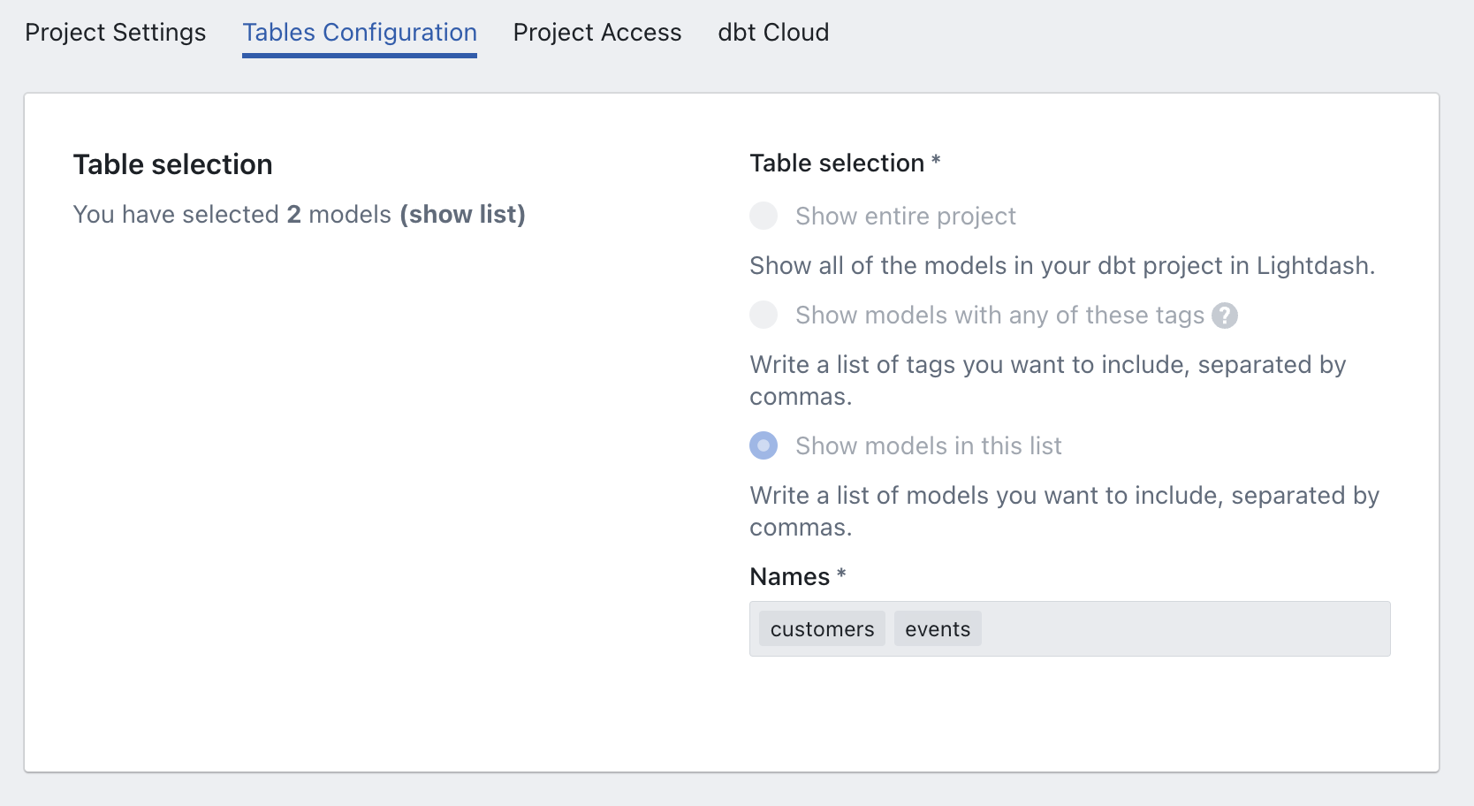Open the Project Settings tab

coord(116,33)
